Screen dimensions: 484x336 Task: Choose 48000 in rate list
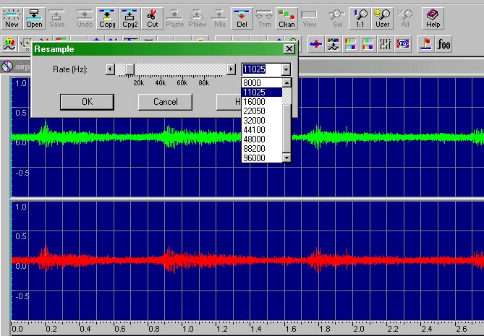(262, 139)
